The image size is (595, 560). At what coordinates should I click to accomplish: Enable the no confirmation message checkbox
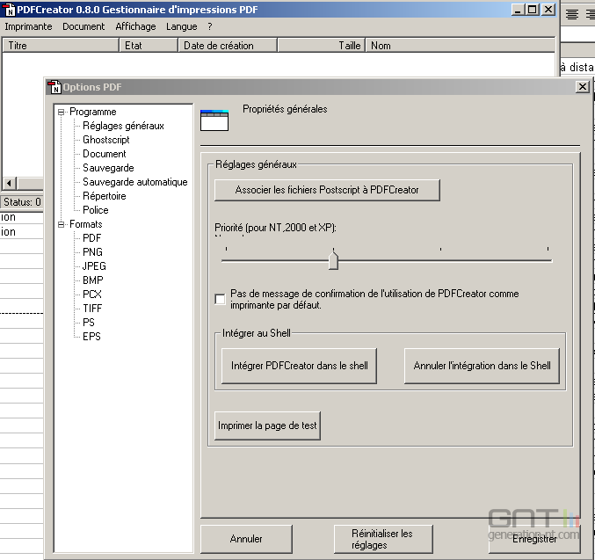click(x=220, y=299)
